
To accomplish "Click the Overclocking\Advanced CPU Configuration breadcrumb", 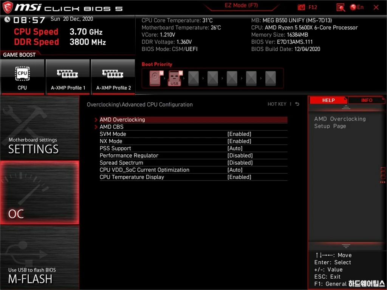I will pyautogui.click(x=140, y=104).
